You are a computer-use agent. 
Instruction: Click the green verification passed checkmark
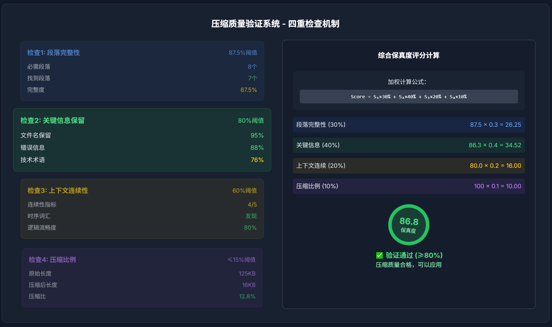click(x=379, y=255)
